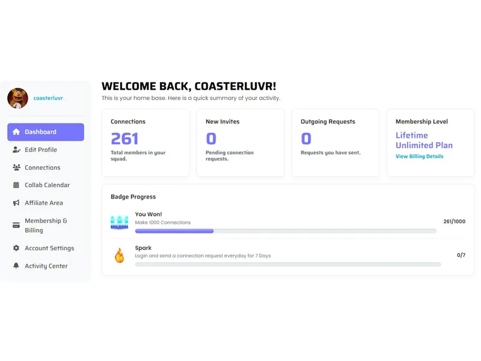
Task: Click the Connections count card showing 261
Action: point(146,143)
